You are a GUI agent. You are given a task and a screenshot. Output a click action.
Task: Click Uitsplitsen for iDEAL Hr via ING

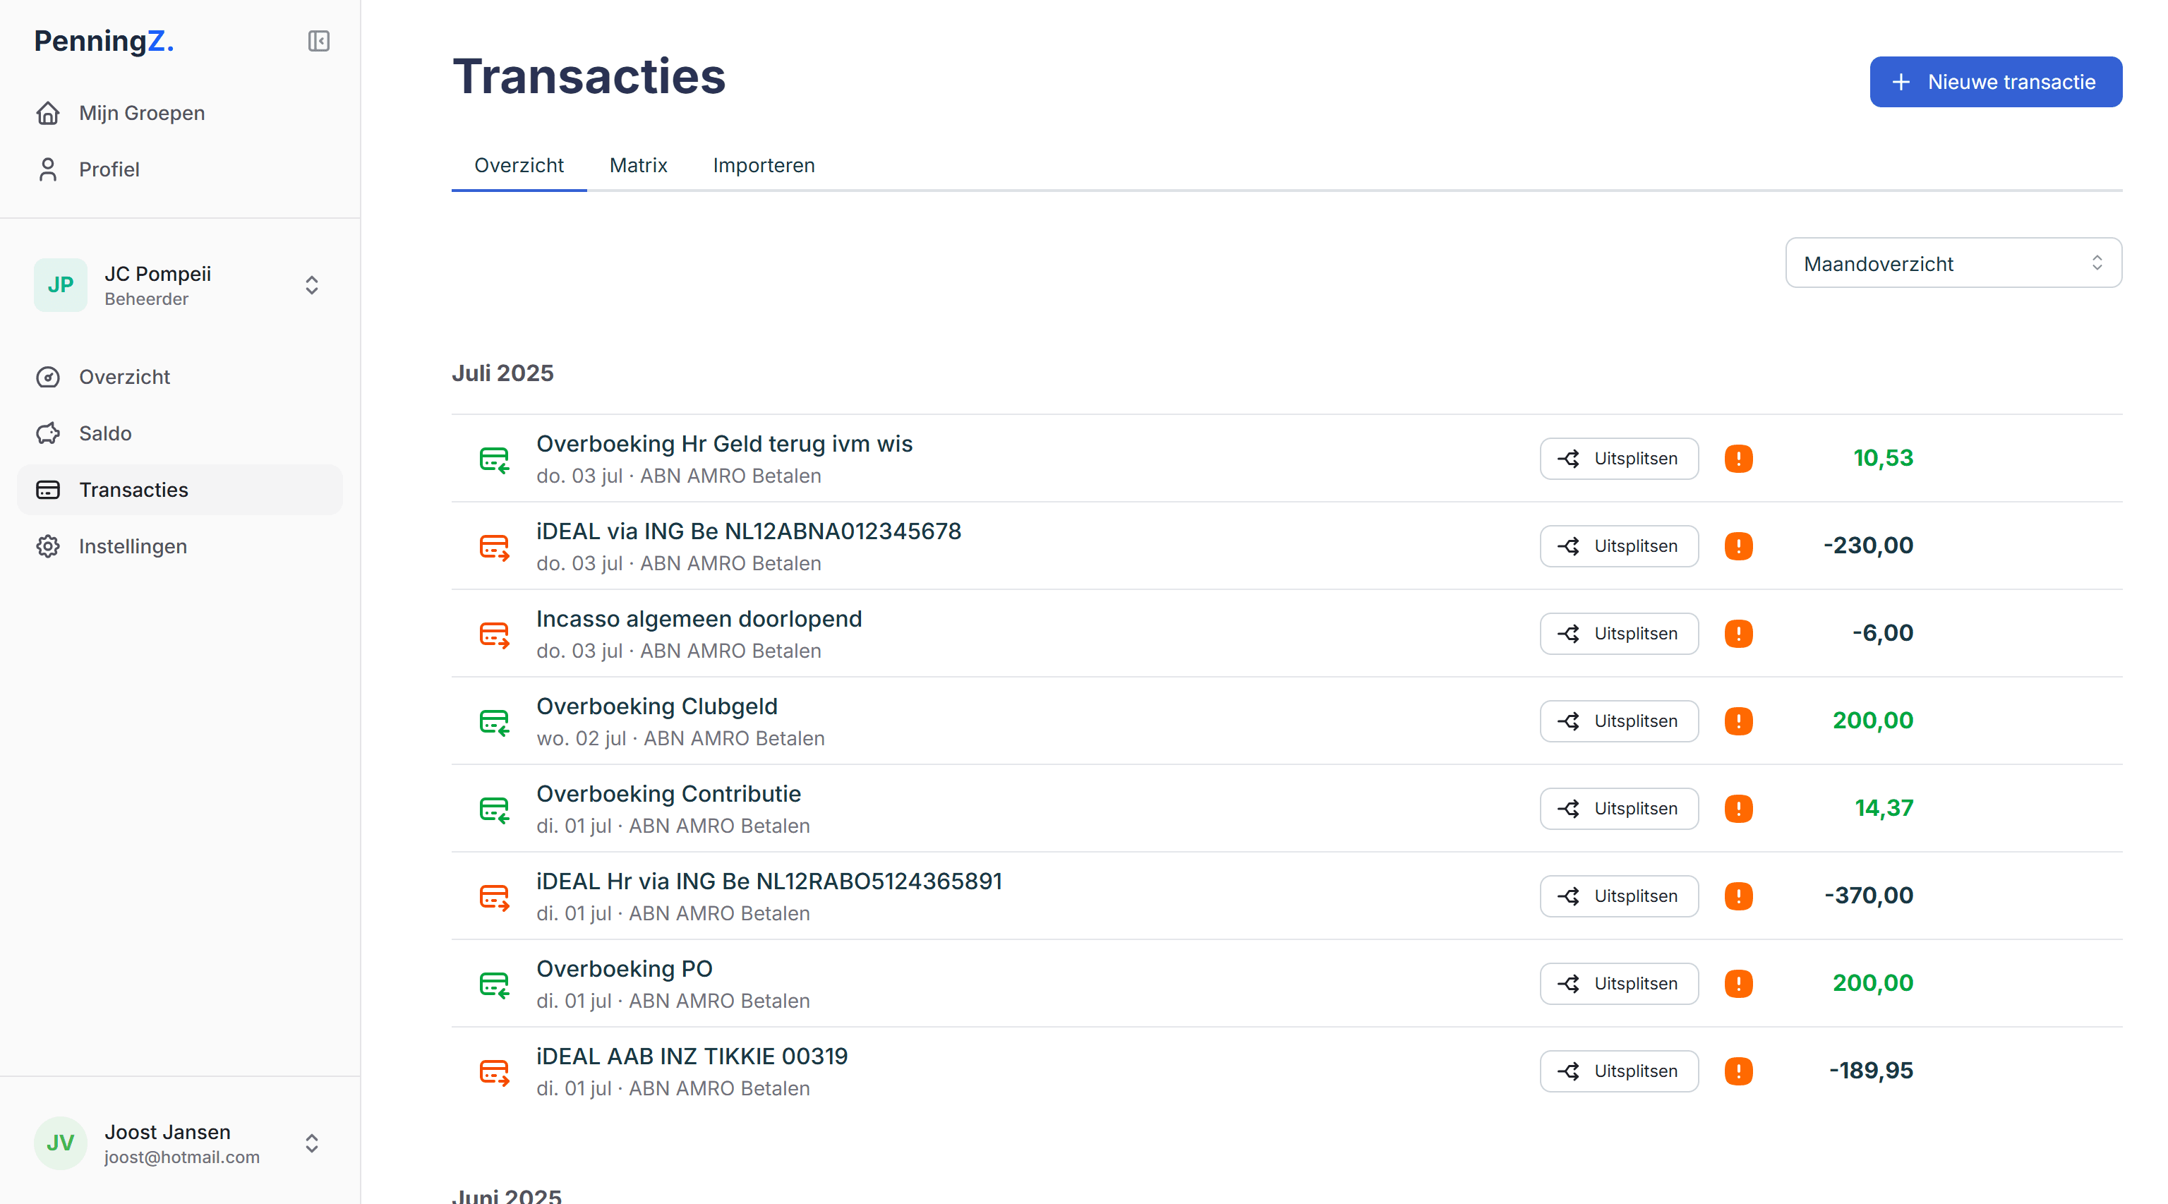(x=1618, y=896)
